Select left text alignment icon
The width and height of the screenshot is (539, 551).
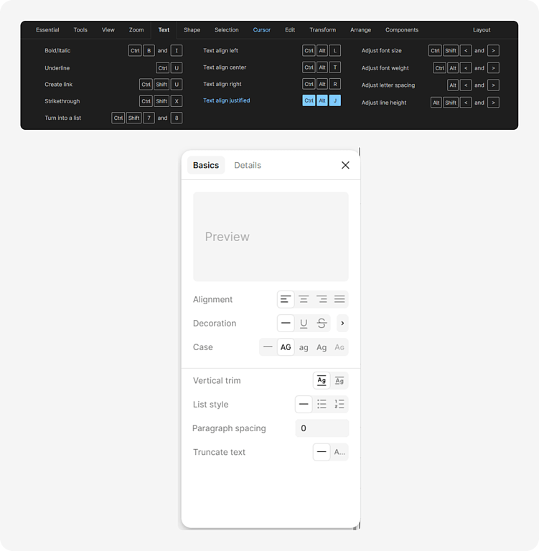click(x=286, y=299)
